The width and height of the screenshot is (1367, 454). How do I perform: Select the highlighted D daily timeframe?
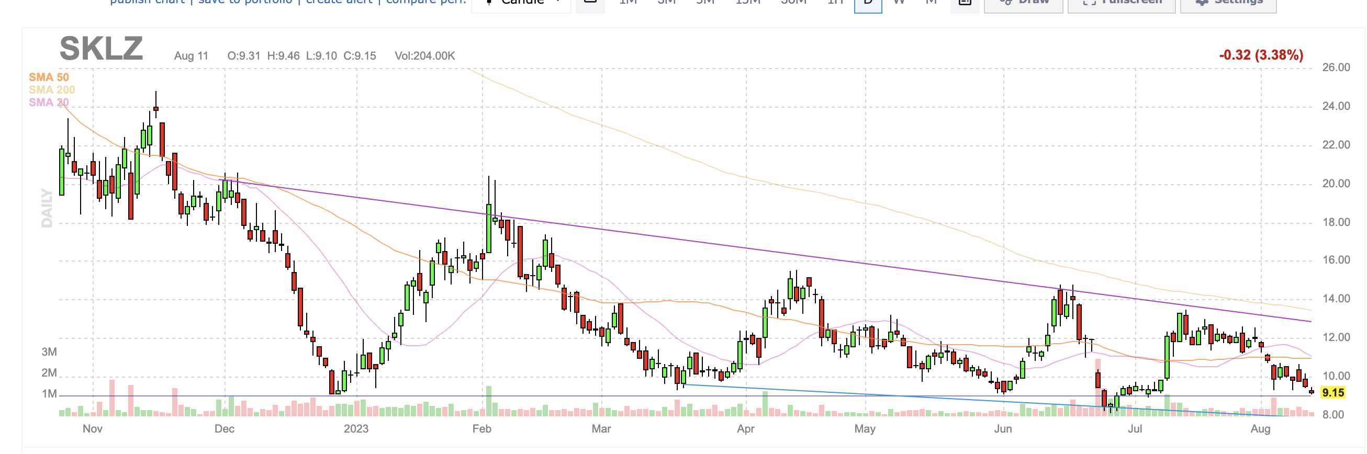868,3
